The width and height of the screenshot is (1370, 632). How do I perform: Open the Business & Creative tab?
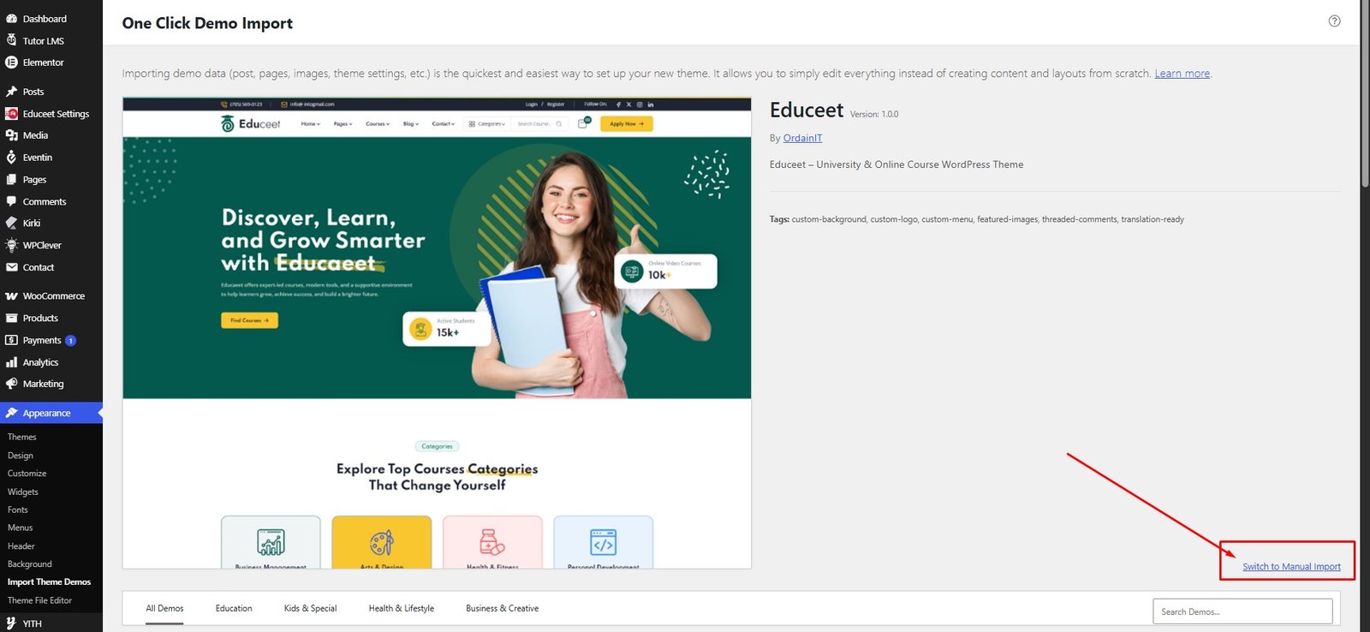pos(503,608)
